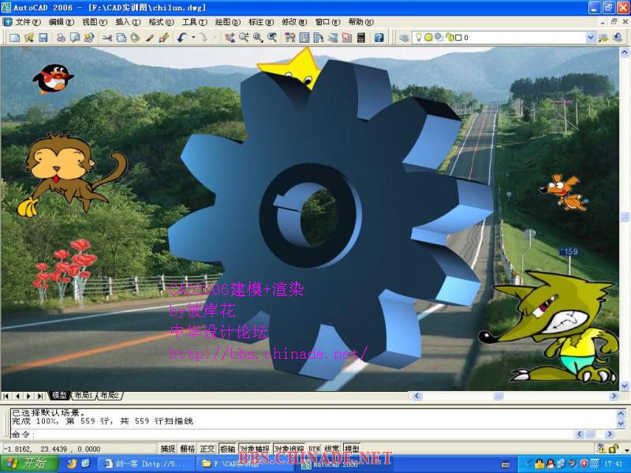Open the 绘图 menu
Viewport: 631px width, 473px height.
click(x=227, y=22)
